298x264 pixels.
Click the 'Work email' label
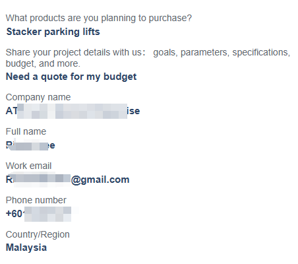tap(28, 166)
